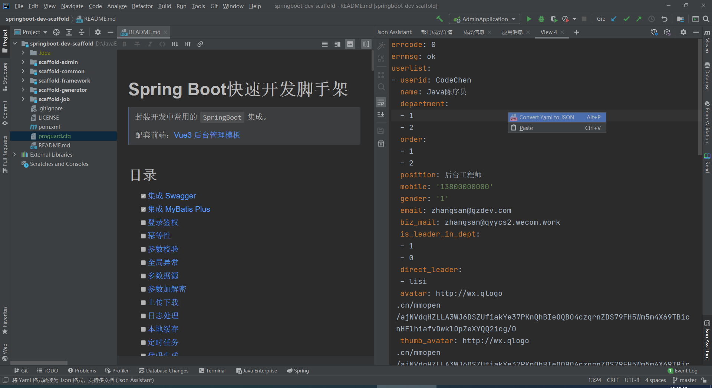Screen dimensions: 712x388
Task: Expand the scaffold-admin folder
Action: [x=23, y=62]
